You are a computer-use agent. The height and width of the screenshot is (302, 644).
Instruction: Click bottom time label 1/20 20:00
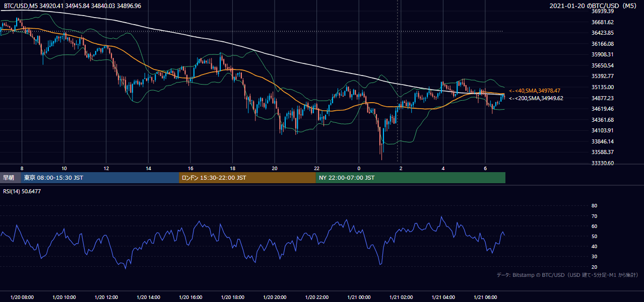click(275, 297)
